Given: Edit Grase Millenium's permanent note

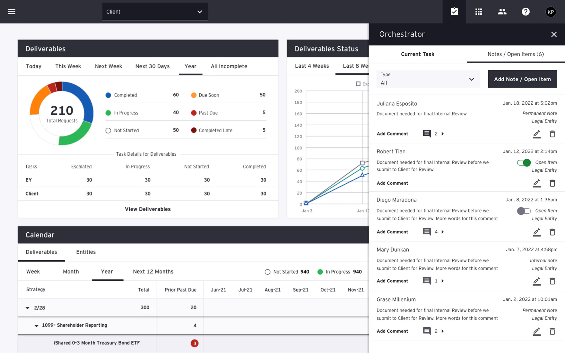Looking at the screenshot, I should [x=536, y=331].
